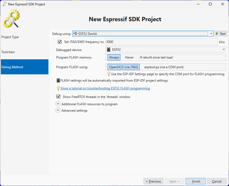
Task: Go to the Project Type step
Action: [x=10, y=37]
